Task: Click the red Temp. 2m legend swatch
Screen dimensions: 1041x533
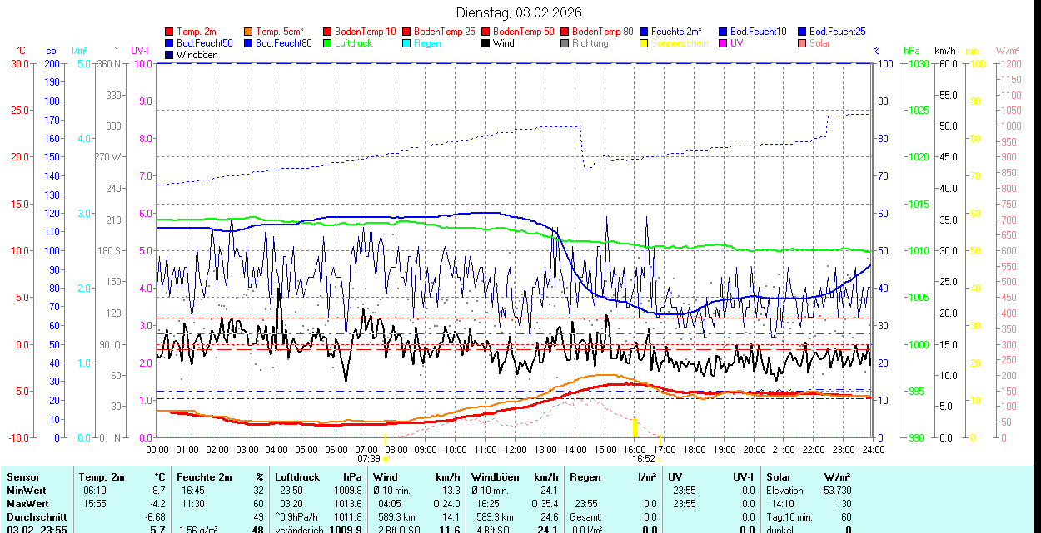Action: tap(170, 32)
